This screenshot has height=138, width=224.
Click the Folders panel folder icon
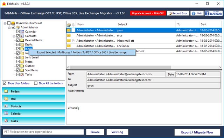6,91
